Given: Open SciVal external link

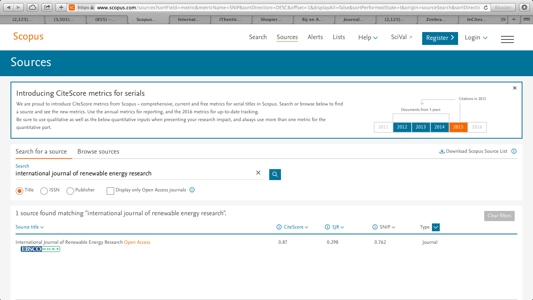Looking at the screenshot, I should (x=402, y=37).
